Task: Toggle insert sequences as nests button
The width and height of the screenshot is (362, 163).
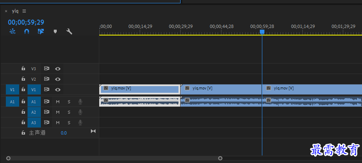Action: click(13, 31)
